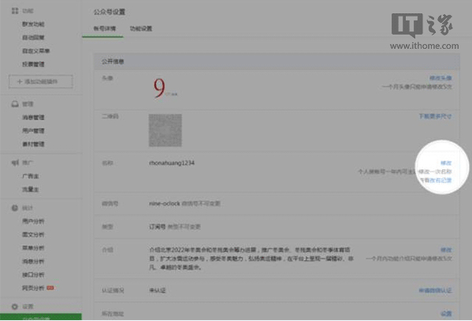The height and width of the screenshot is (321, 472).
Task: Open 自动回复 in the sidebar
Action: coord(33,38)
